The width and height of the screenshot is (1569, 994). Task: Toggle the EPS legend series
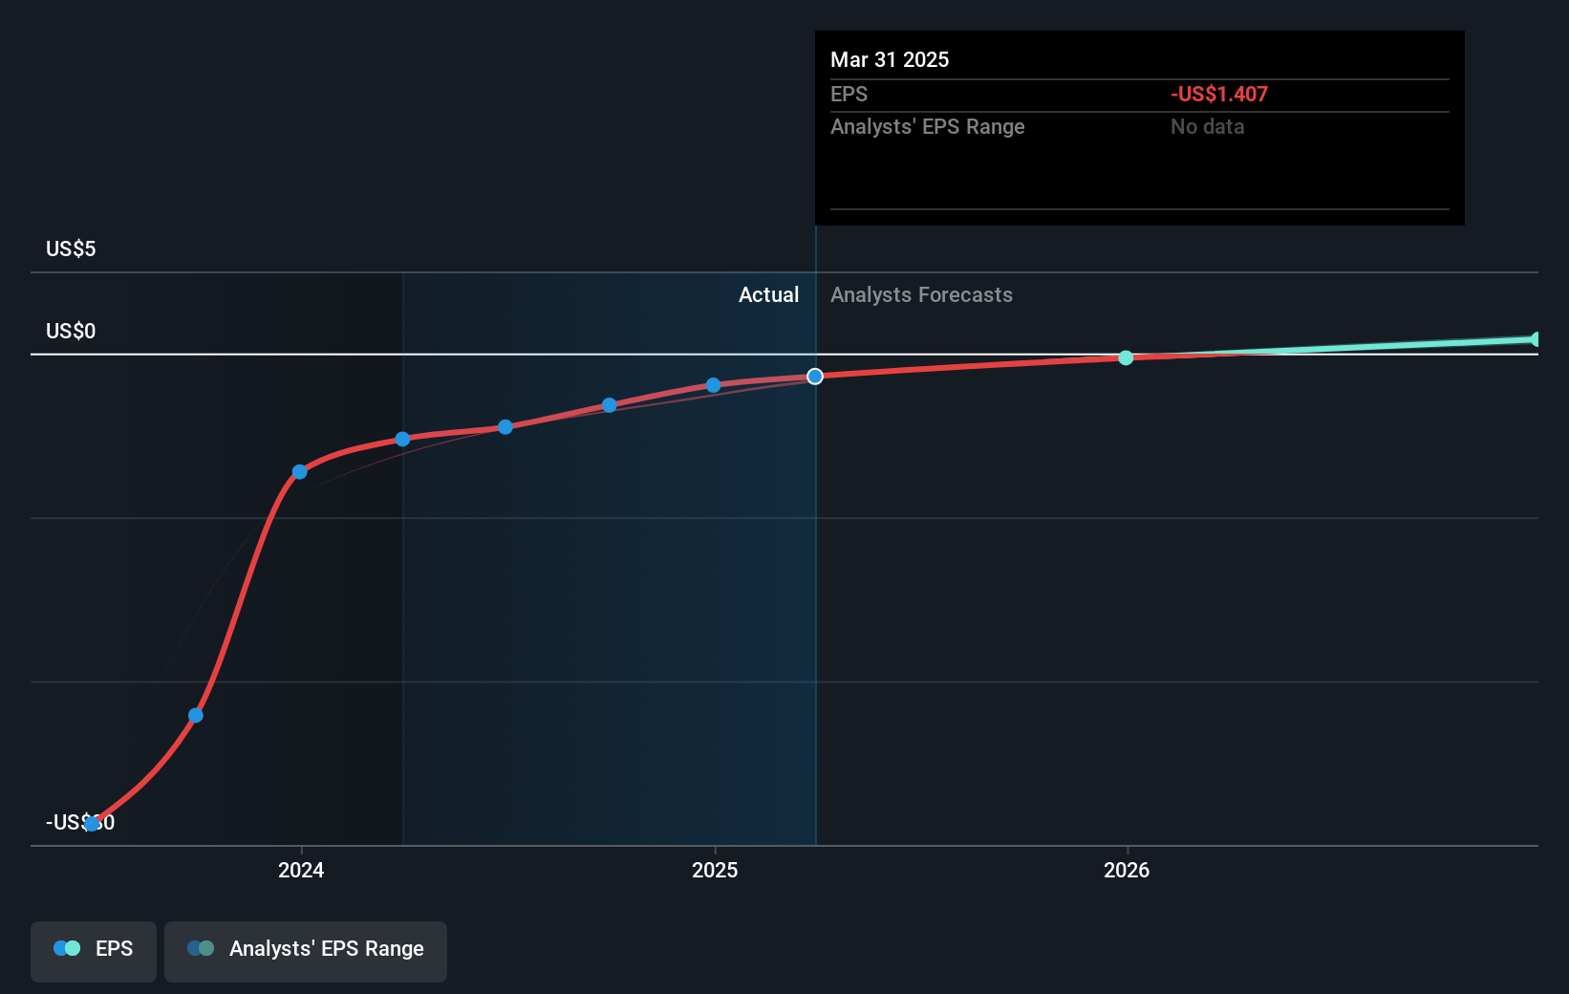[x=94, y=951]
